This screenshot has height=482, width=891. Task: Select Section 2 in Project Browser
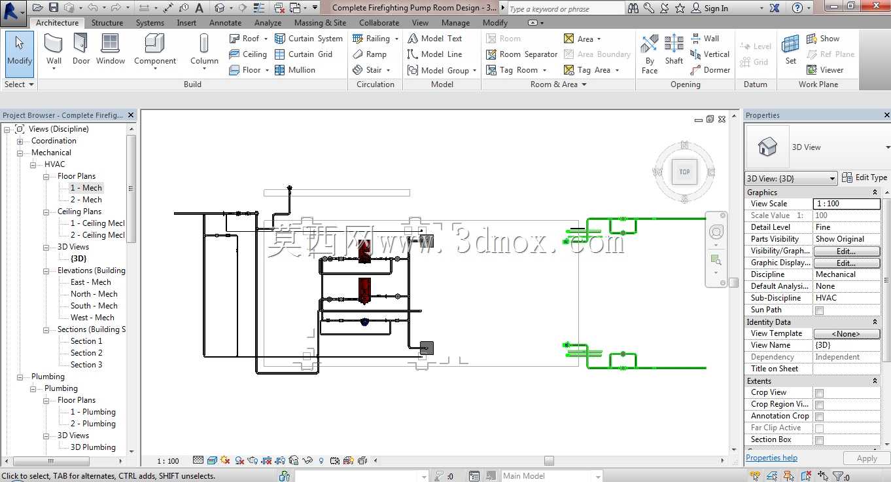point(86,354)
